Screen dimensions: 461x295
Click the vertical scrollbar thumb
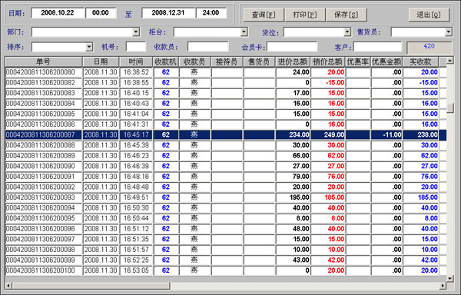449,108
